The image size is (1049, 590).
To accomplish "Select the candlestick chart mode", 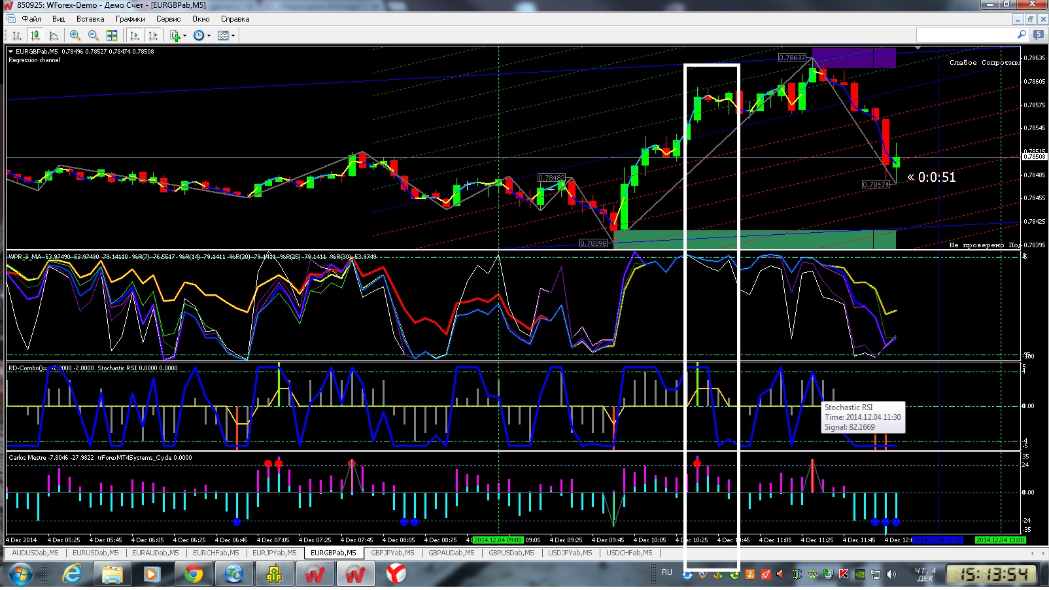I will point(35,35).
